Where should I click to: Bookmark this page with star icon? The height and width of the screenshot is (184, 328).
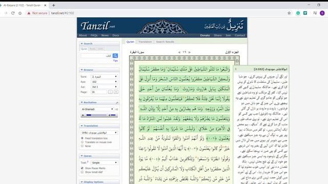[289, 13]
